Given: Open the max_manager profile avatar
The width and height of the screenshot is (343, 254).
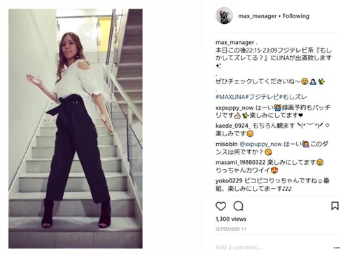Looking at the screenshot, I should click(x=224, y=15).
